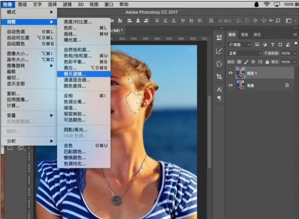Switch to the 通道 channels tab
The height and width of the screenshot is (219, 299).
click(245, 34)
